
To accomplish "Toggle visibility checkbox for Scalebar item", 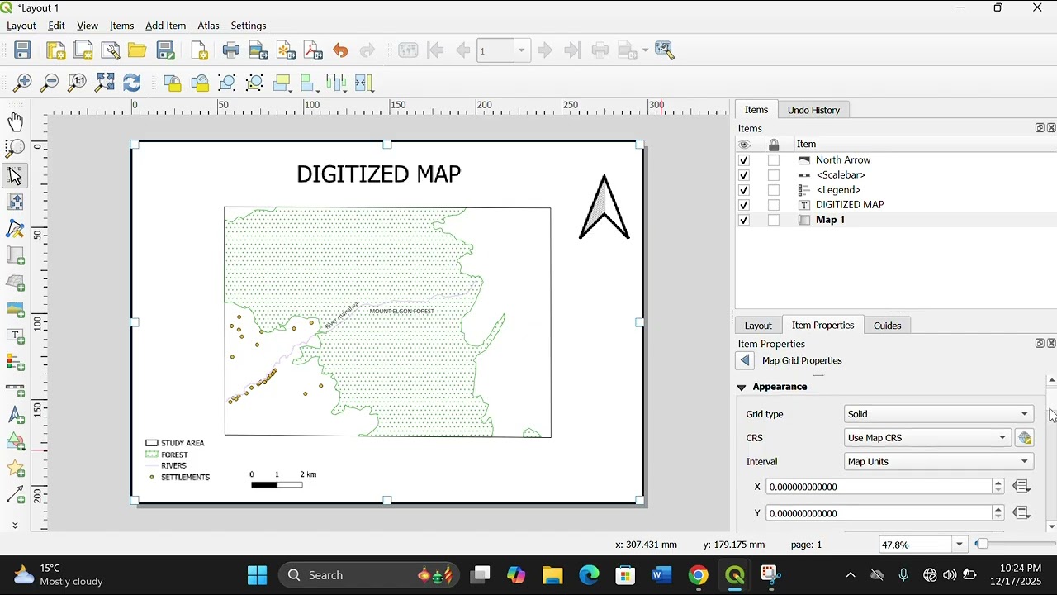I will (x=744, y=175).
